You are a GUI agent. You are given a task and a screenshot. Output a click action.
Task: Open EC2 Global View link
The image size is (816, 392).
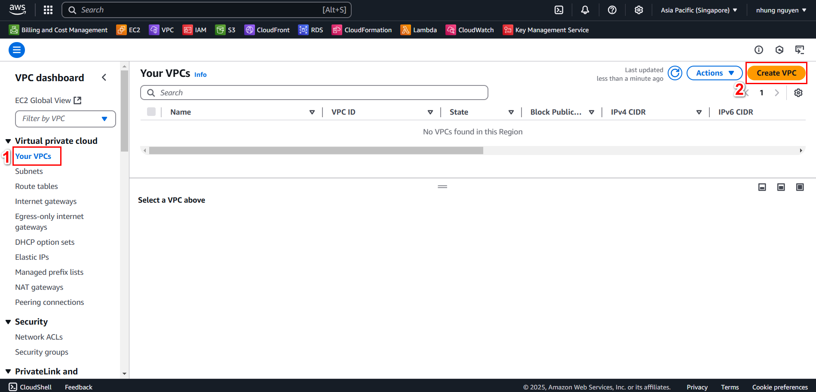point(48,100)
